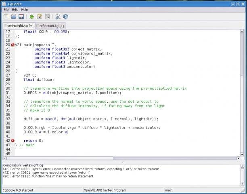247x194 pixels.
Task: Click the '} // main' closing line
Action: point(25,145)
